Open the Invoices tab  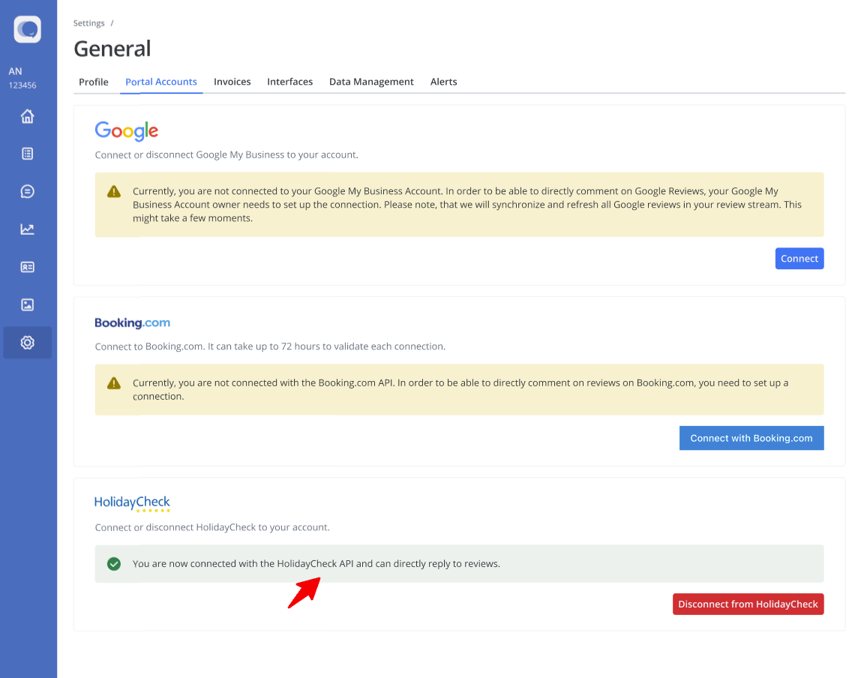click(x=232, y=82)
